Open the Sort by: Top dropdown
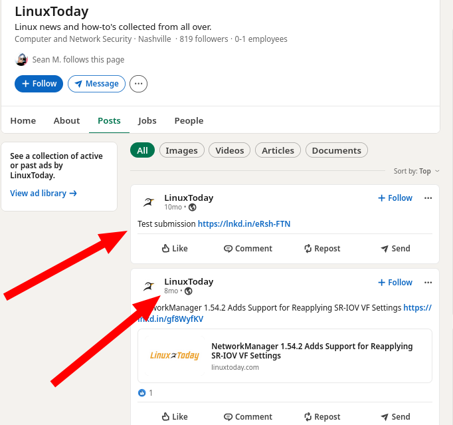 [x=416, y=172]
